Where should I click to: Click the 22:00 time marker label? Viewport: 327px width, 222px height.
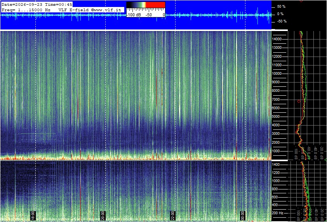[173, 215]
